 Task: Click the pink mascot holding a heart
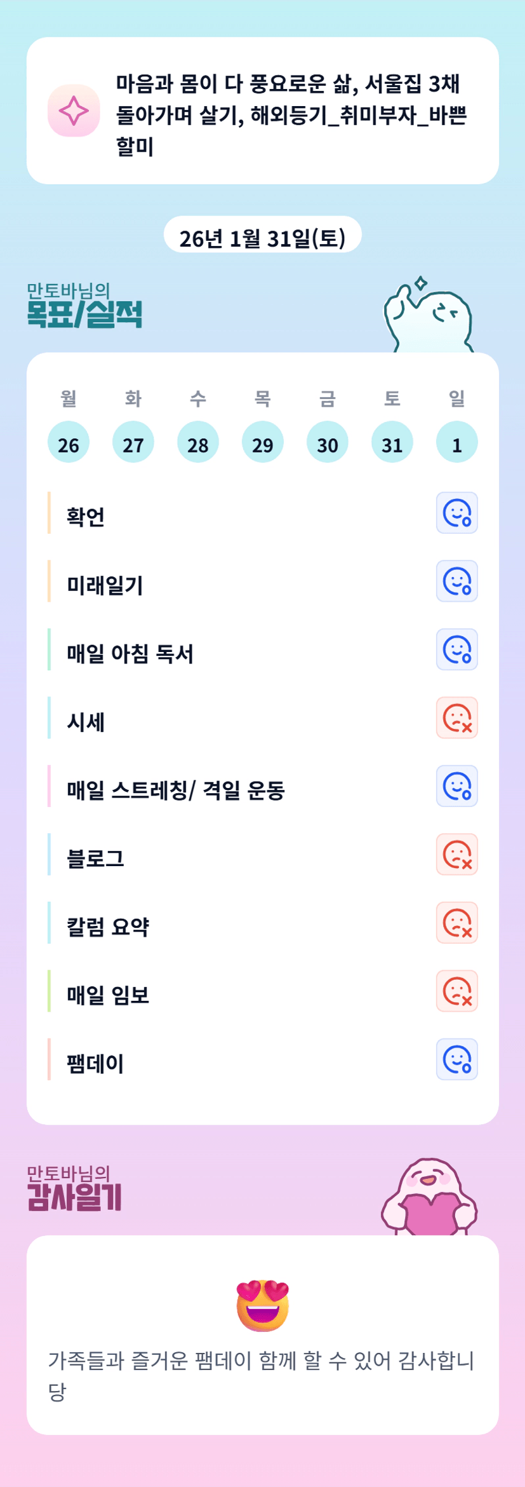pyautogui.click(x=430, y=1197)
